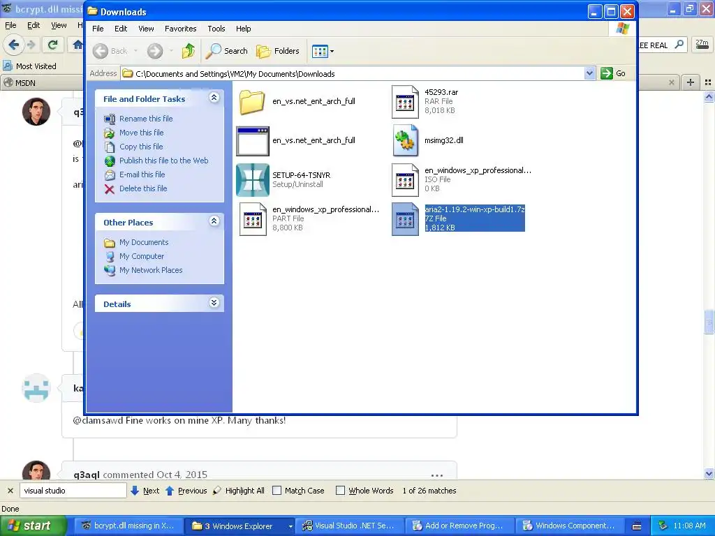Image resolution: width=715 pixels, height=536 pixels.
Task: Select the SETUP-64-TSNYR installer icon
Action: pos(252,180)
